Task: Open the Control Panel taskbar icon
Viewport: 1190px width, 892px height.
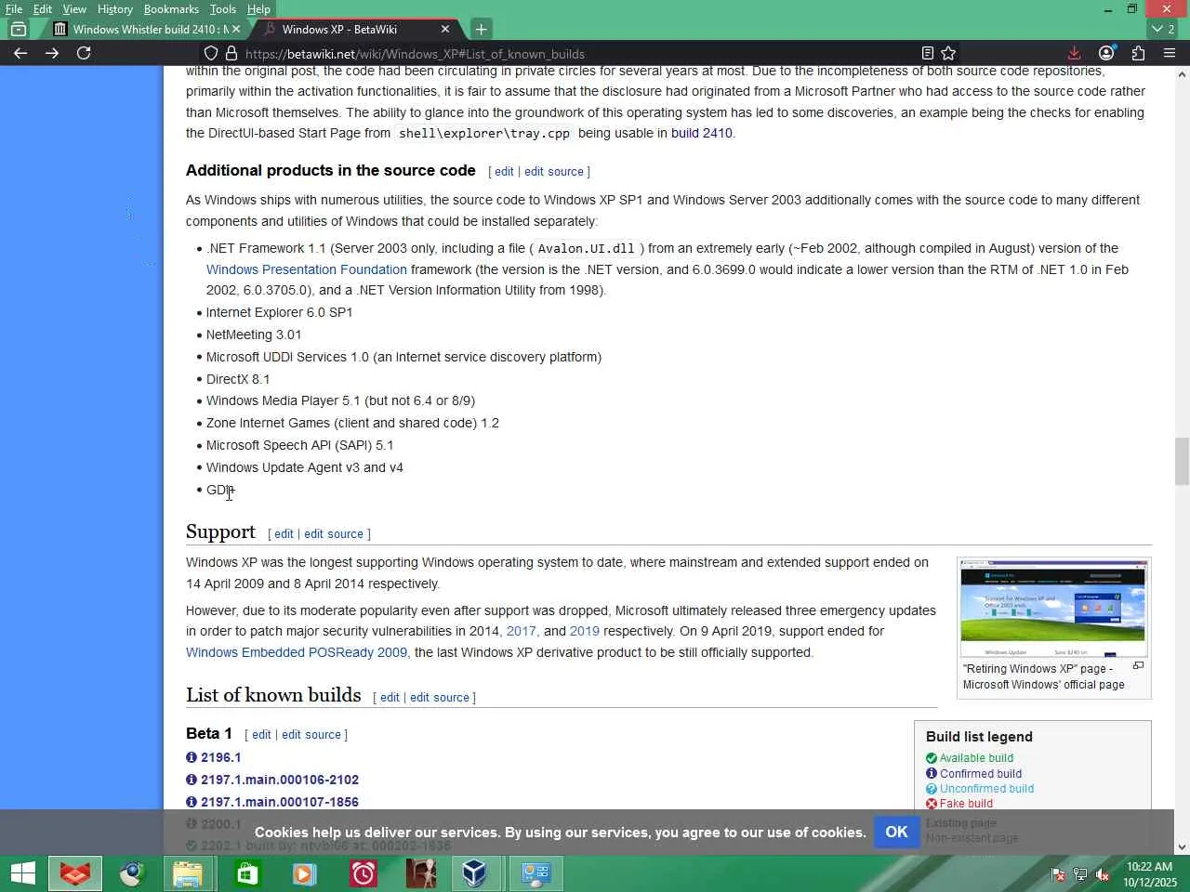Action: [535, 873]
